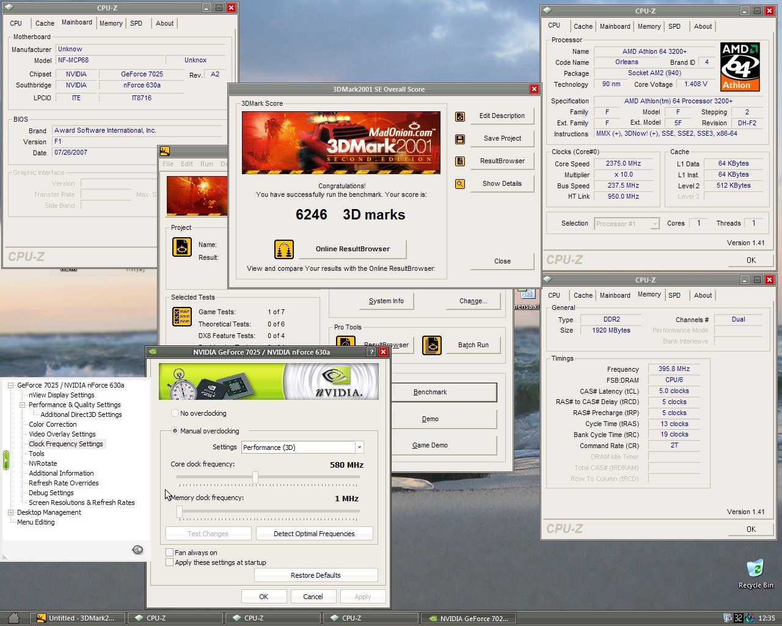Click the Restore Defaults button
Image resolution: width=782 pixels, height=626 pixels.
[x=316, y=575]
